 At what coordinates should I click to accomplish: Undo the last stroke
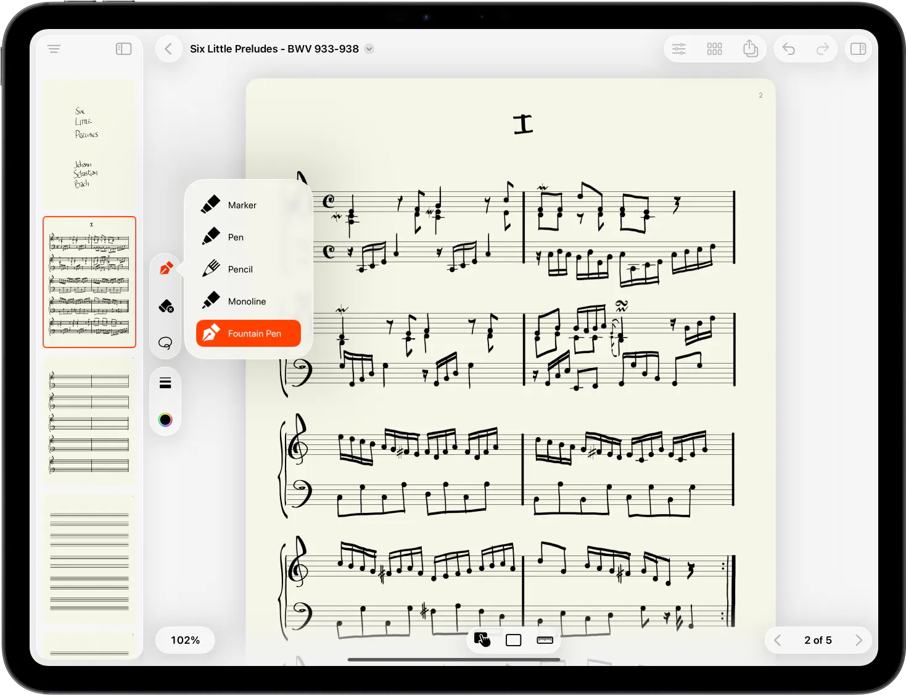coord(789,49)
